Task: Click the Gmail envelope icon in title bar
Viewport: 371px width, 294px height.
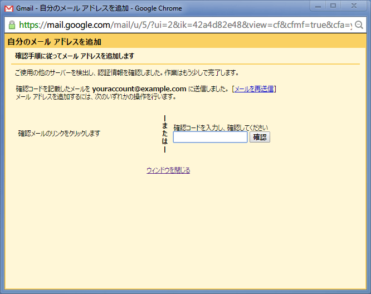Action: pyautogui.click(x=8, y=8)
